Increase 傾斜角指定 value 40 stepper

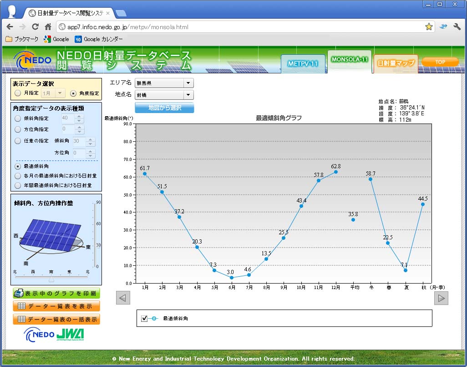79,116
